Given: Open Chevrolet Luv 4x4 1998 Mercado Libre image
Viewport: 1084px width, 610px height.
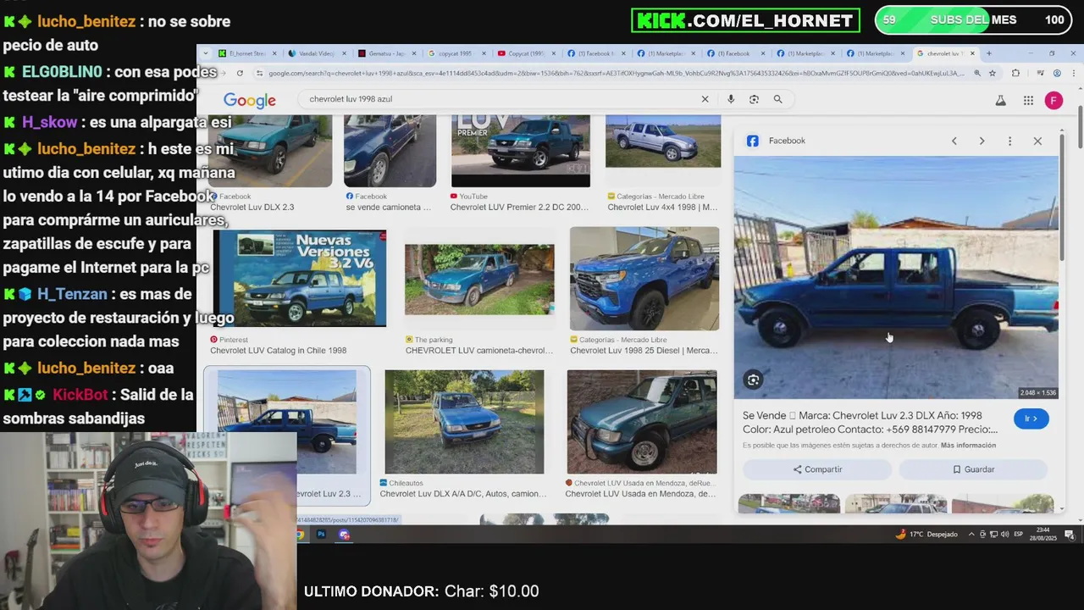Looking at the screenshot, I should click(x=663, y=141).
